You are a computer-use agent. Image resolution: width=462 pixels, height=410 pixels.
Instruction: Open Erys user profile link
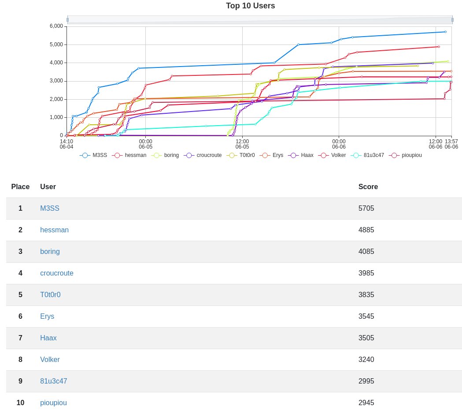click(47, 316)
